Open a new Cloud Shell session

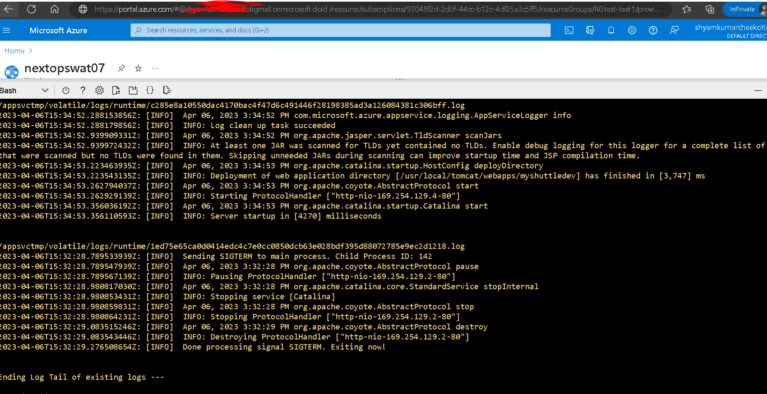pyautogui.click(x=133, y=90)
